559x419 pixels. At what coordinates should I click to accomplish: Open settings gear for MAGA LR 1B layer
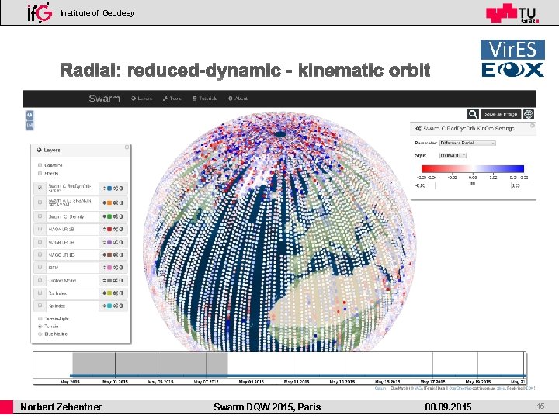click(116, 230)
